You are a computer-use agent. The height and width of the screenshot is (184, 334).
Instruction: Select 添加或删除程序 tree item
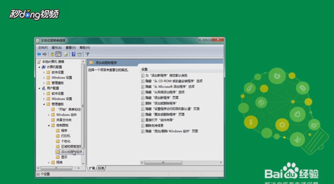tap(72, 152)
